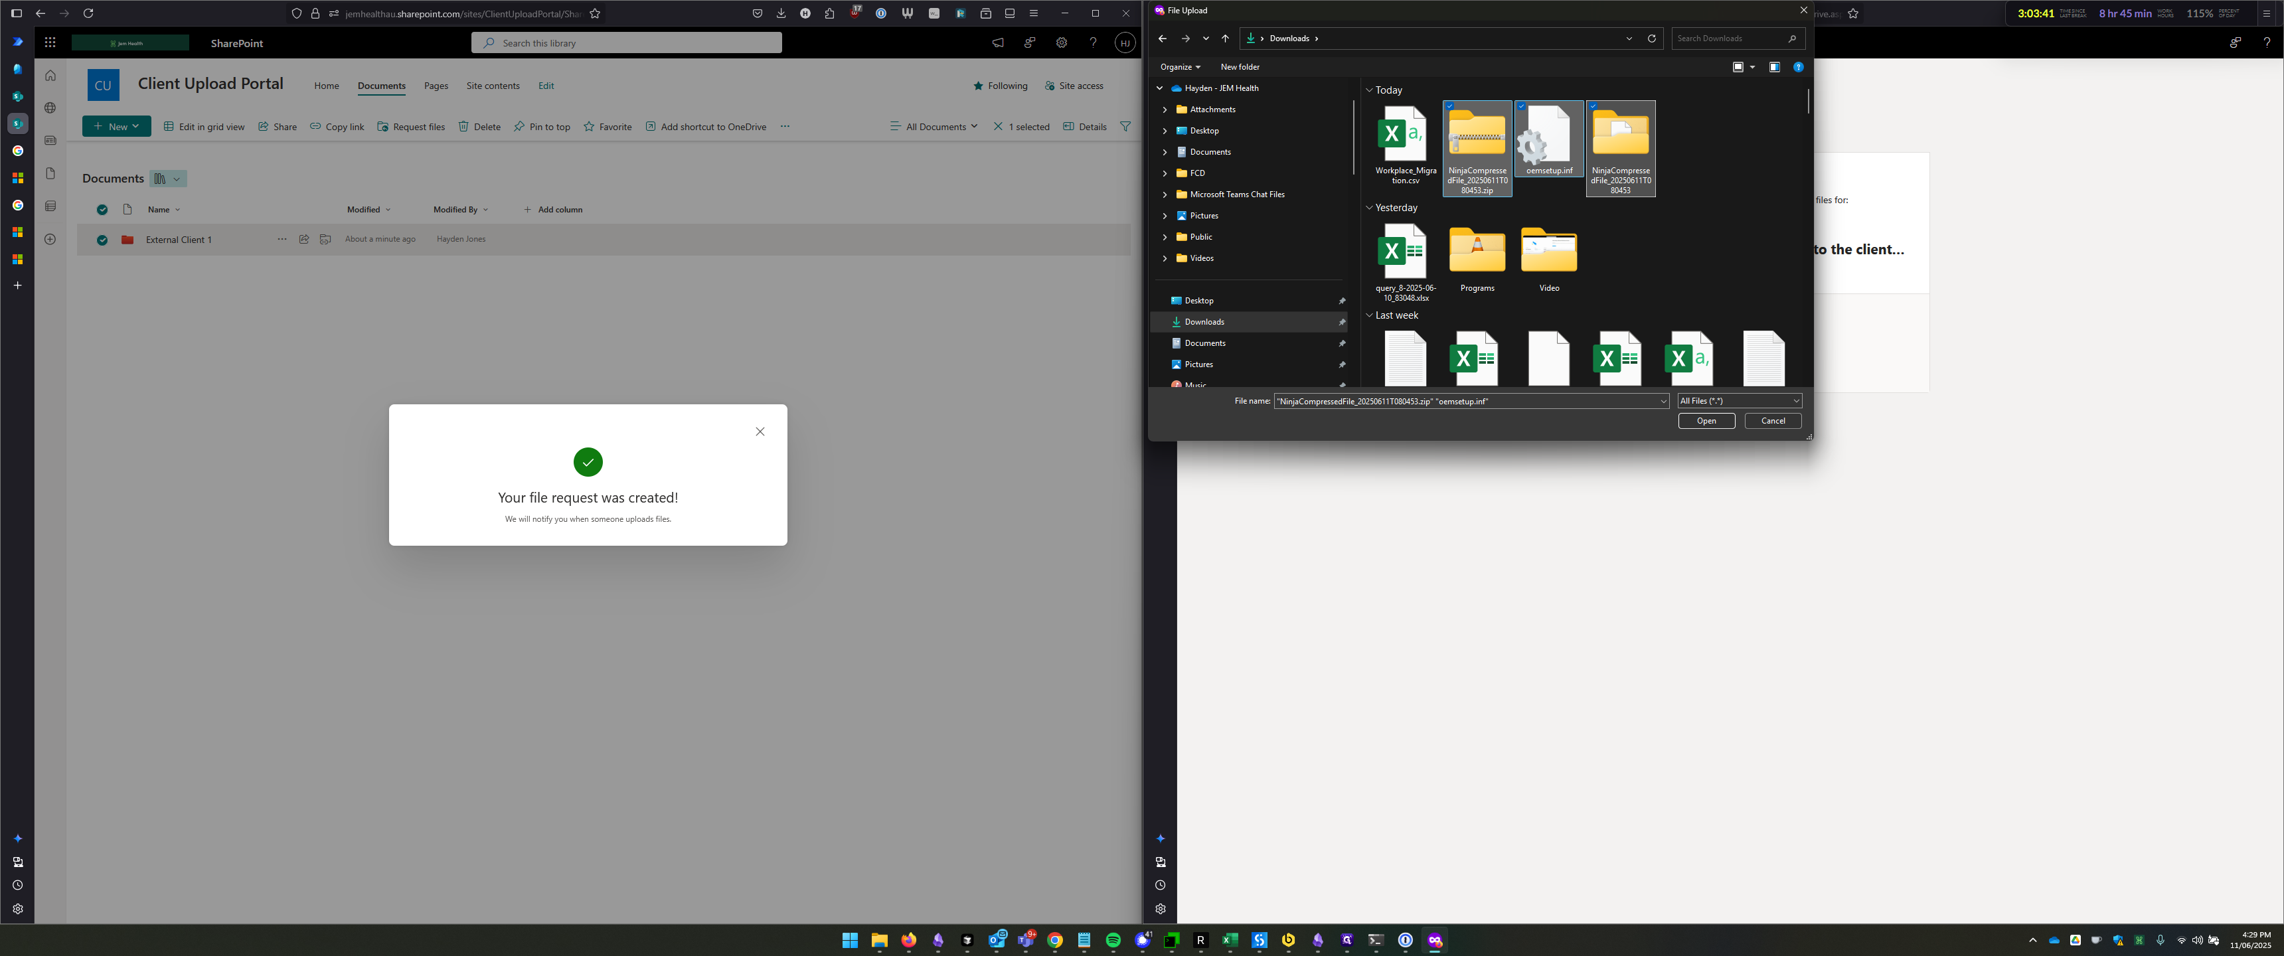Screen dimensions: 2284x956
Task: Expand Microsoft Teams Chat Files folder
Action: 1165,195
